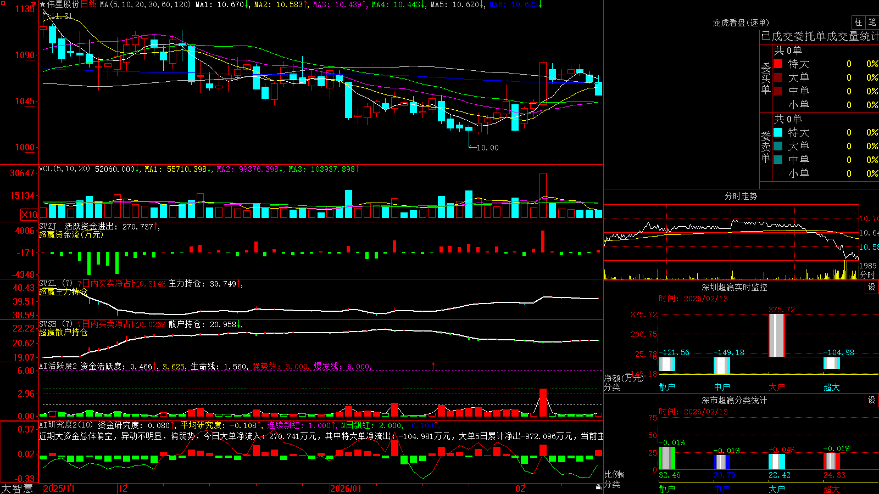The image size is (879, 494).
Task: Click the 超赢资金流(万元) label
Action: click(x=71, y=235)
